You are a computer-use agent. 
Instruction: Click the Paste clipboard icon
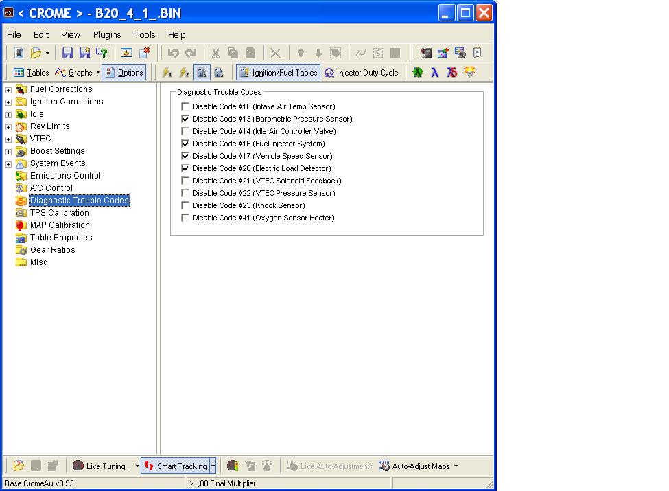click(250, 53)
